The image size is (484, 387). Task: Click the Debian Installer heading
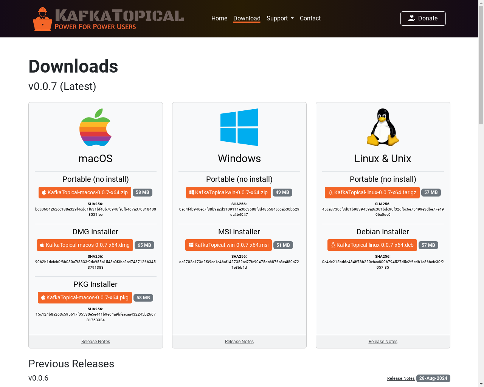pyautogui.click(x=383, y=232)
